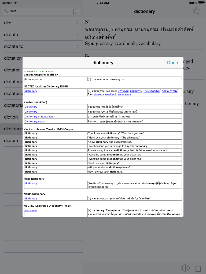Screen dimensions: 206x274
Task: Open the 'Dictionary of Education' link
Action: (x=39, y=117)
